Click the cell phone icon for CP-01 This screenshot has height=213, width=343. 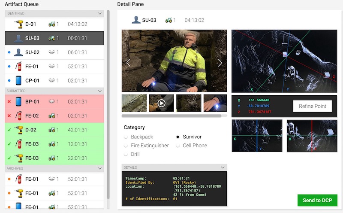[x=18, y=80]
